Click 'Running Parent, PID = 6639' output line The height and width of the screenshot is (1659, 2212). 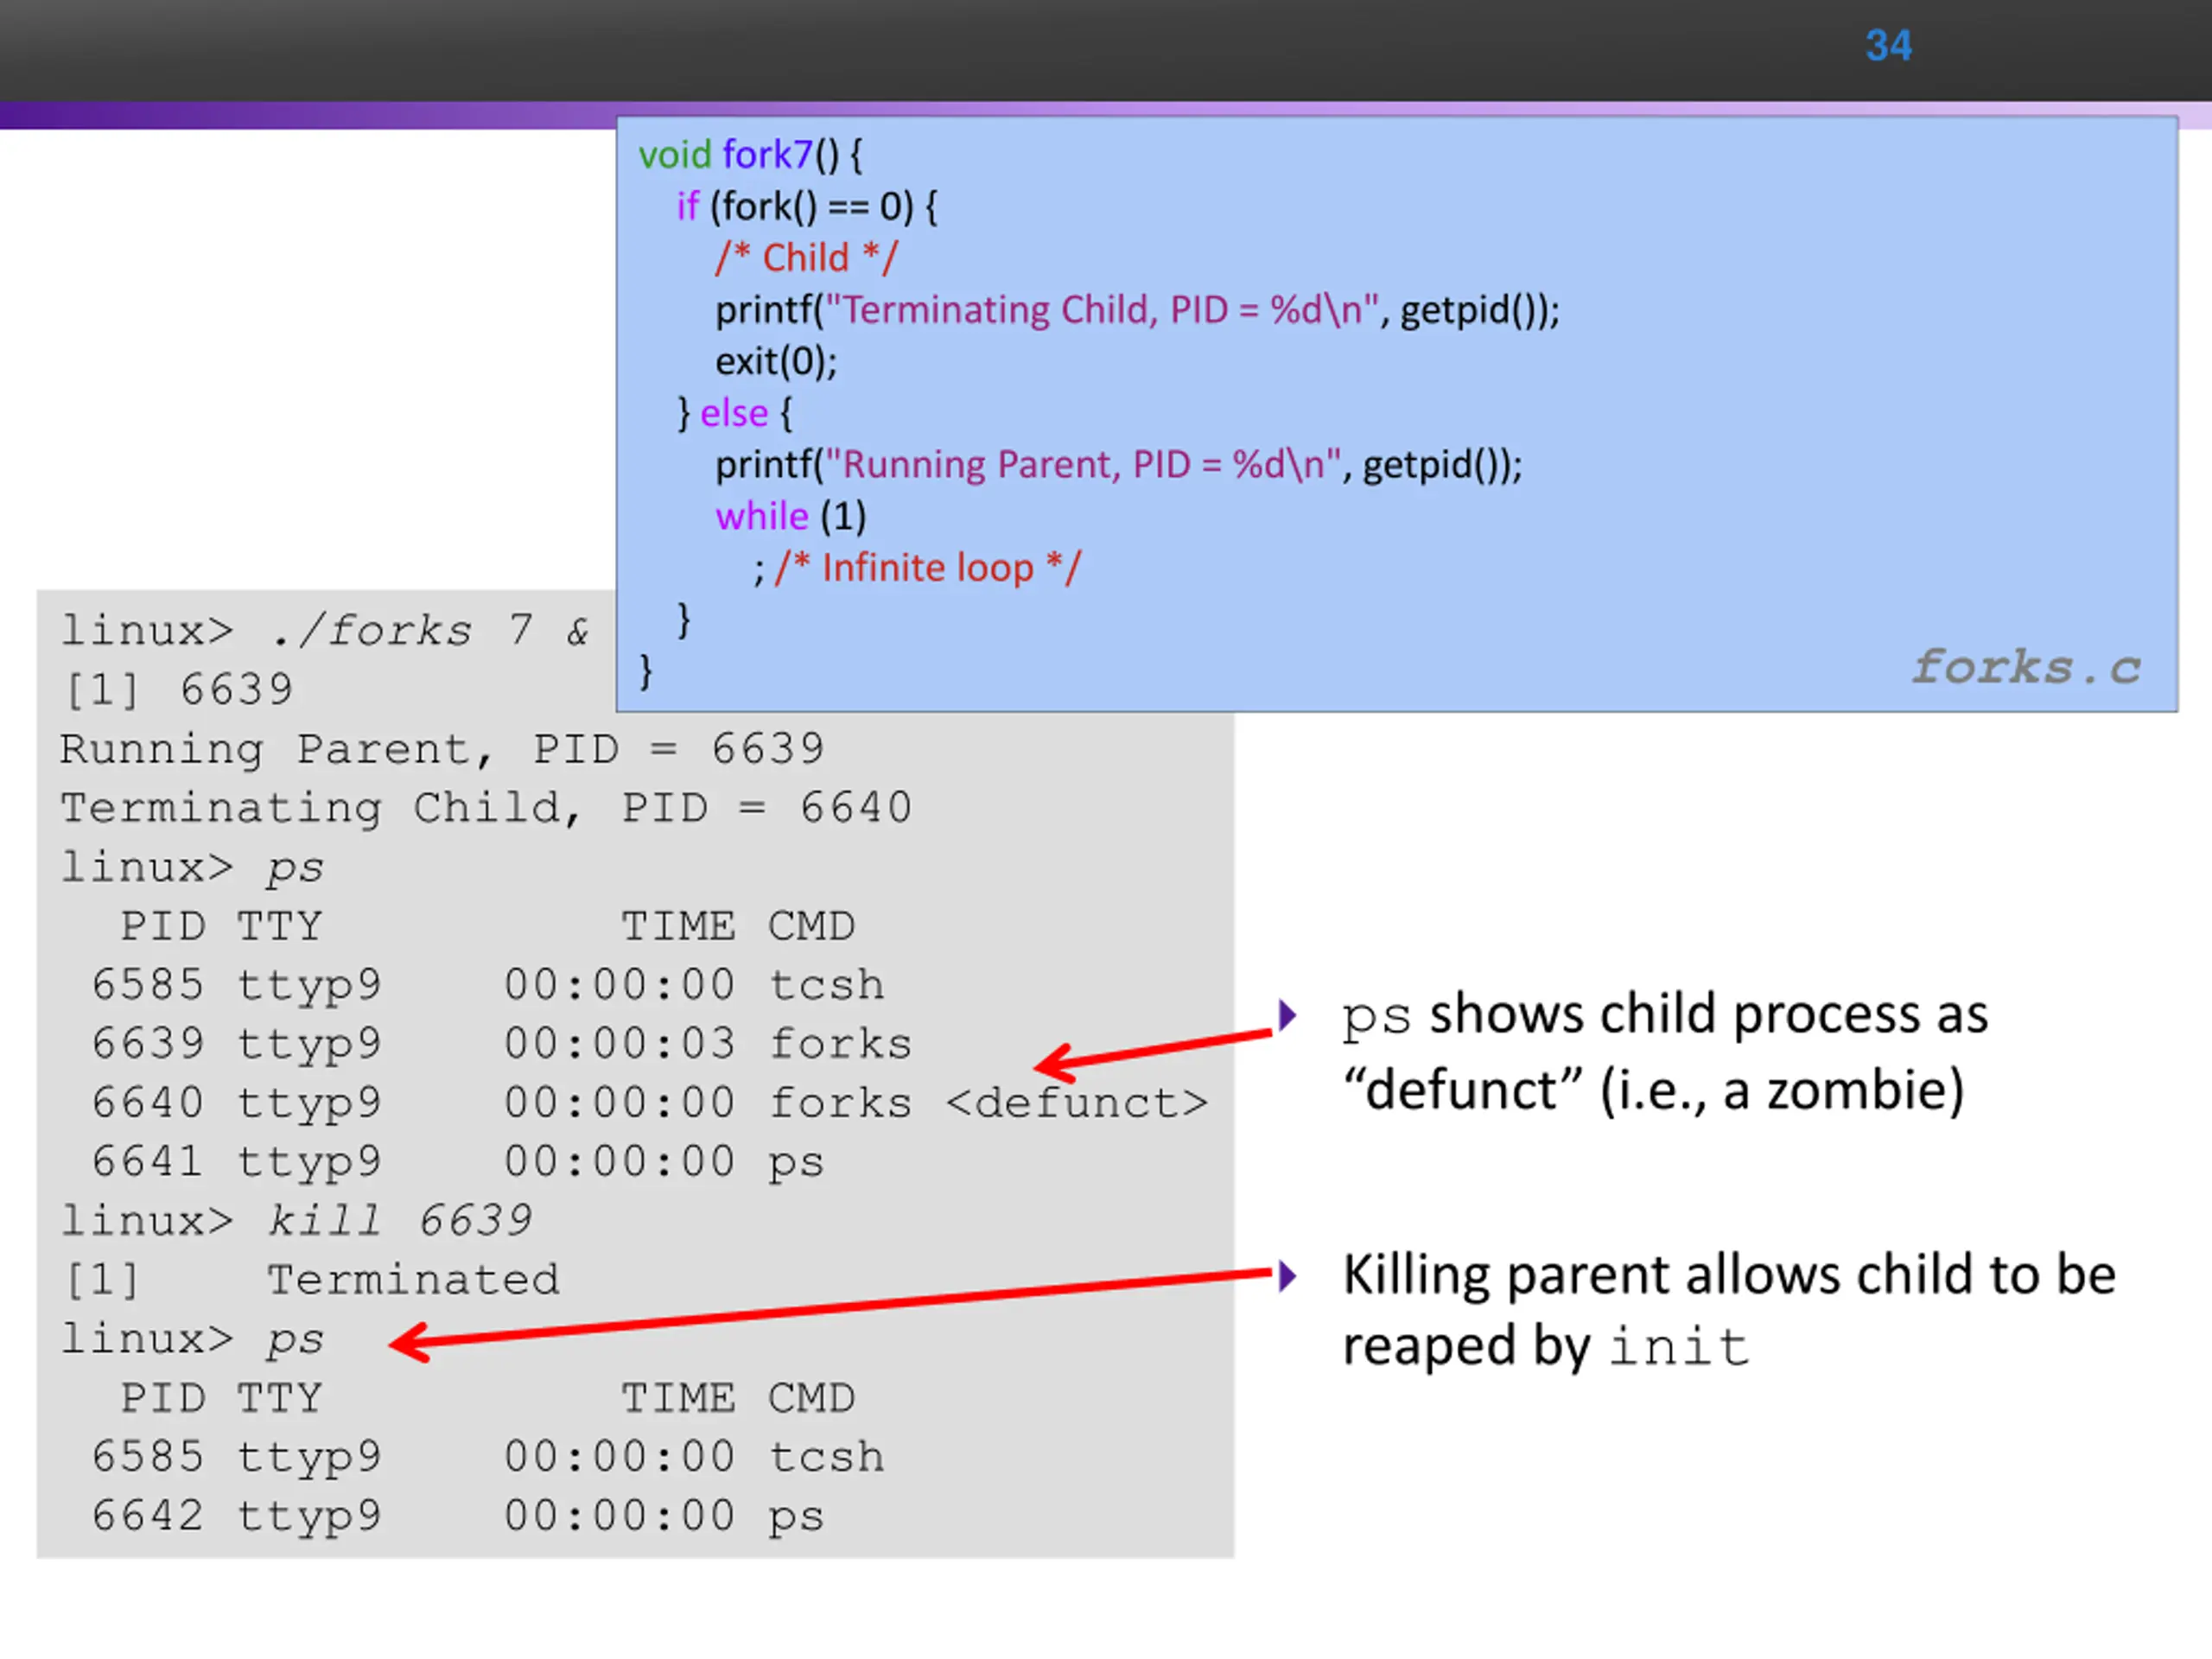442,749
